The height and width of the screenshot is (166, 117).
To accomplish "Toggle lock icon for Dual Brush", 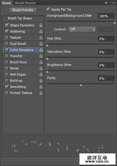I will pyautogui.click(x=41, y=44).
